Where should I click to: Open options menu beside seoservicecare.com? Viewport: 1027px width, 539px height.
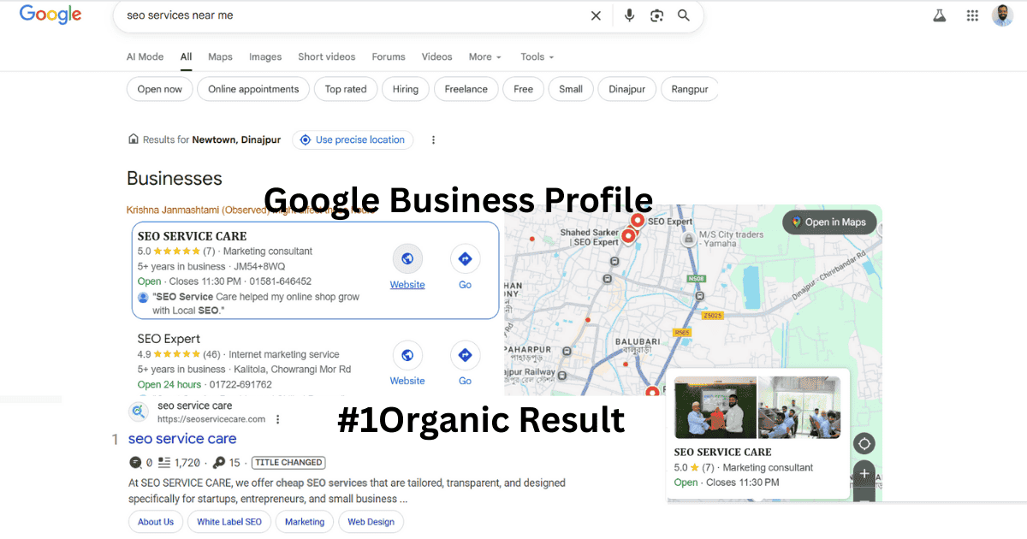278,419
